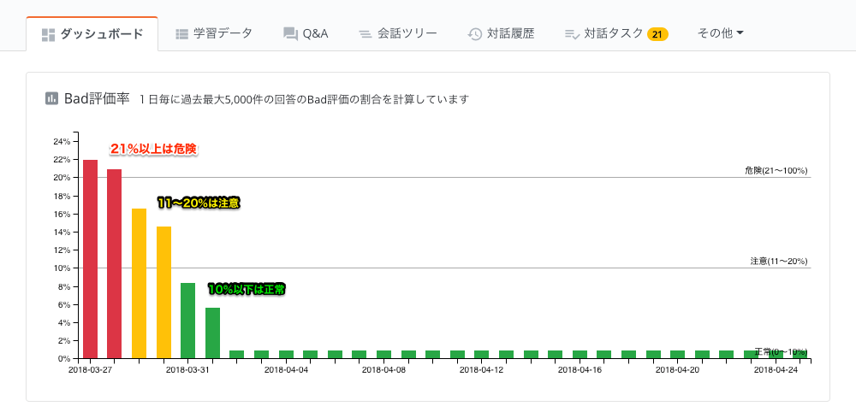This screenshot has height=418, width=856.
Task: Click the second red bar at 21%
Action: (x=114, y=263)
